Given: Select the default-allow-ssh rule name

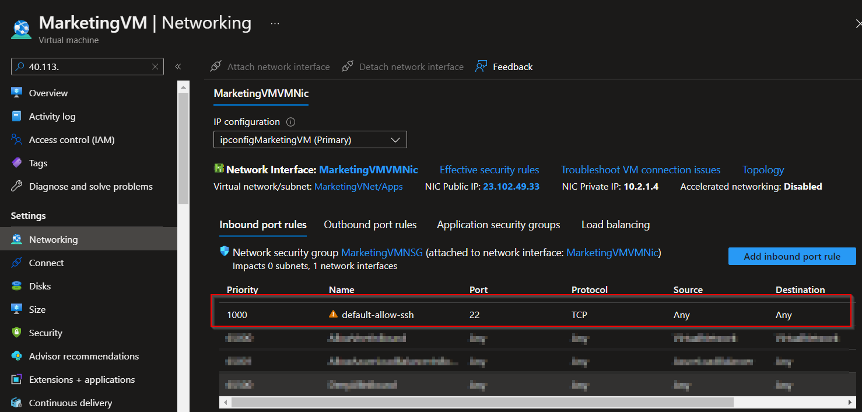Looking at the screenshot, I should click(378, 315).
